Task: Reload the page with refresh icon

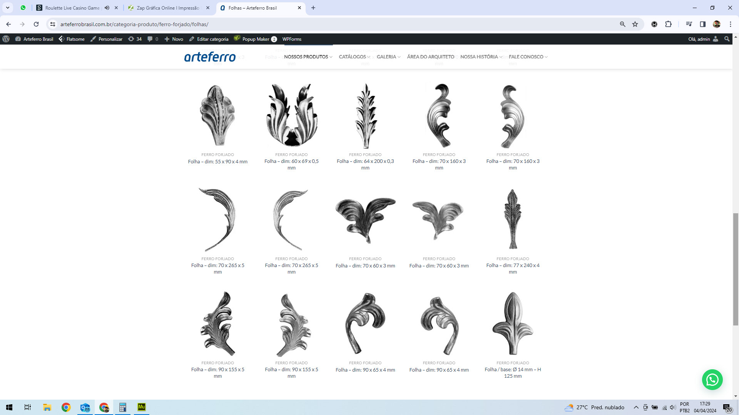Action: pos(36,24)
